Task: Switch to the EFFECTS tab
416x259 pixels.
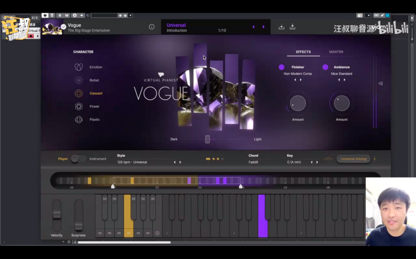Action: pyautogui.click(x=303, y=52)
